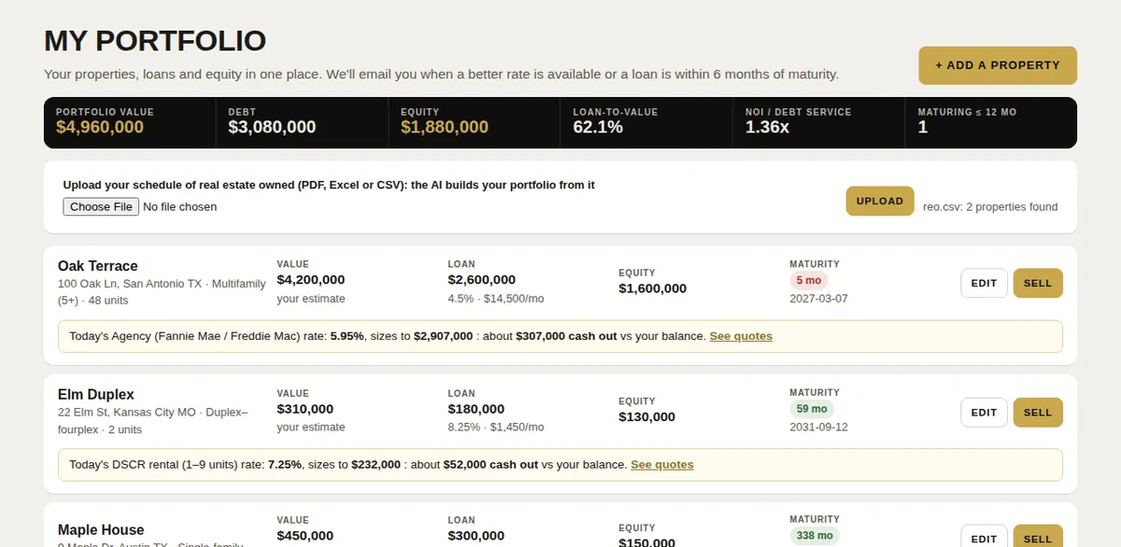Open the Choose File picker
The height and width of the screenshot is (547, 1121).
[101, 206]
